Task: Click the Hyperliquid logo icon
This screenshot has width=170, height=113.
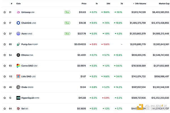Action: point(18,98)
